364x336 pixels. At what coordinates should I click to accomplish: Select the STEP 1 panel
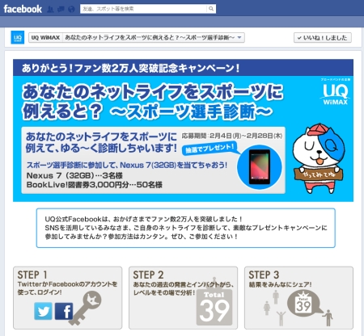click(68, 298)
